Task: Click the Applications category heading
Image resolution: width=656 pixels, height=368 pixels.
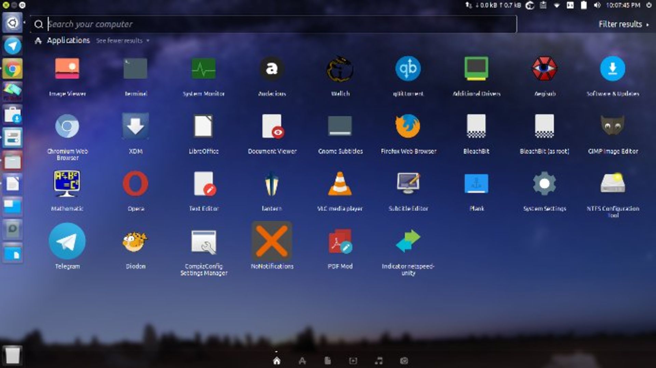Action: tap(68, 40)
